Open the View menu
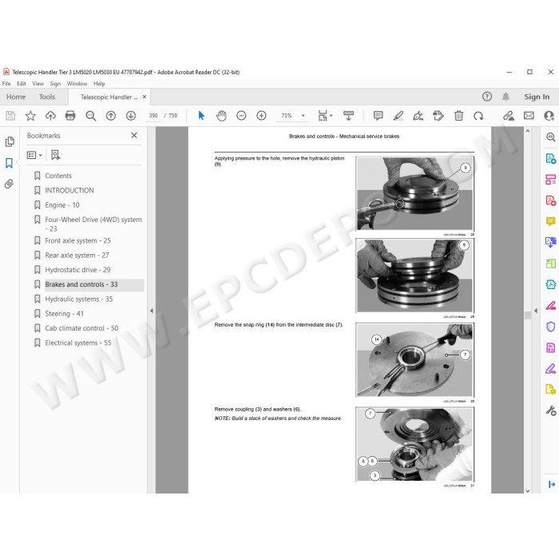Screen dimensions: 559x559 point(38,84)
